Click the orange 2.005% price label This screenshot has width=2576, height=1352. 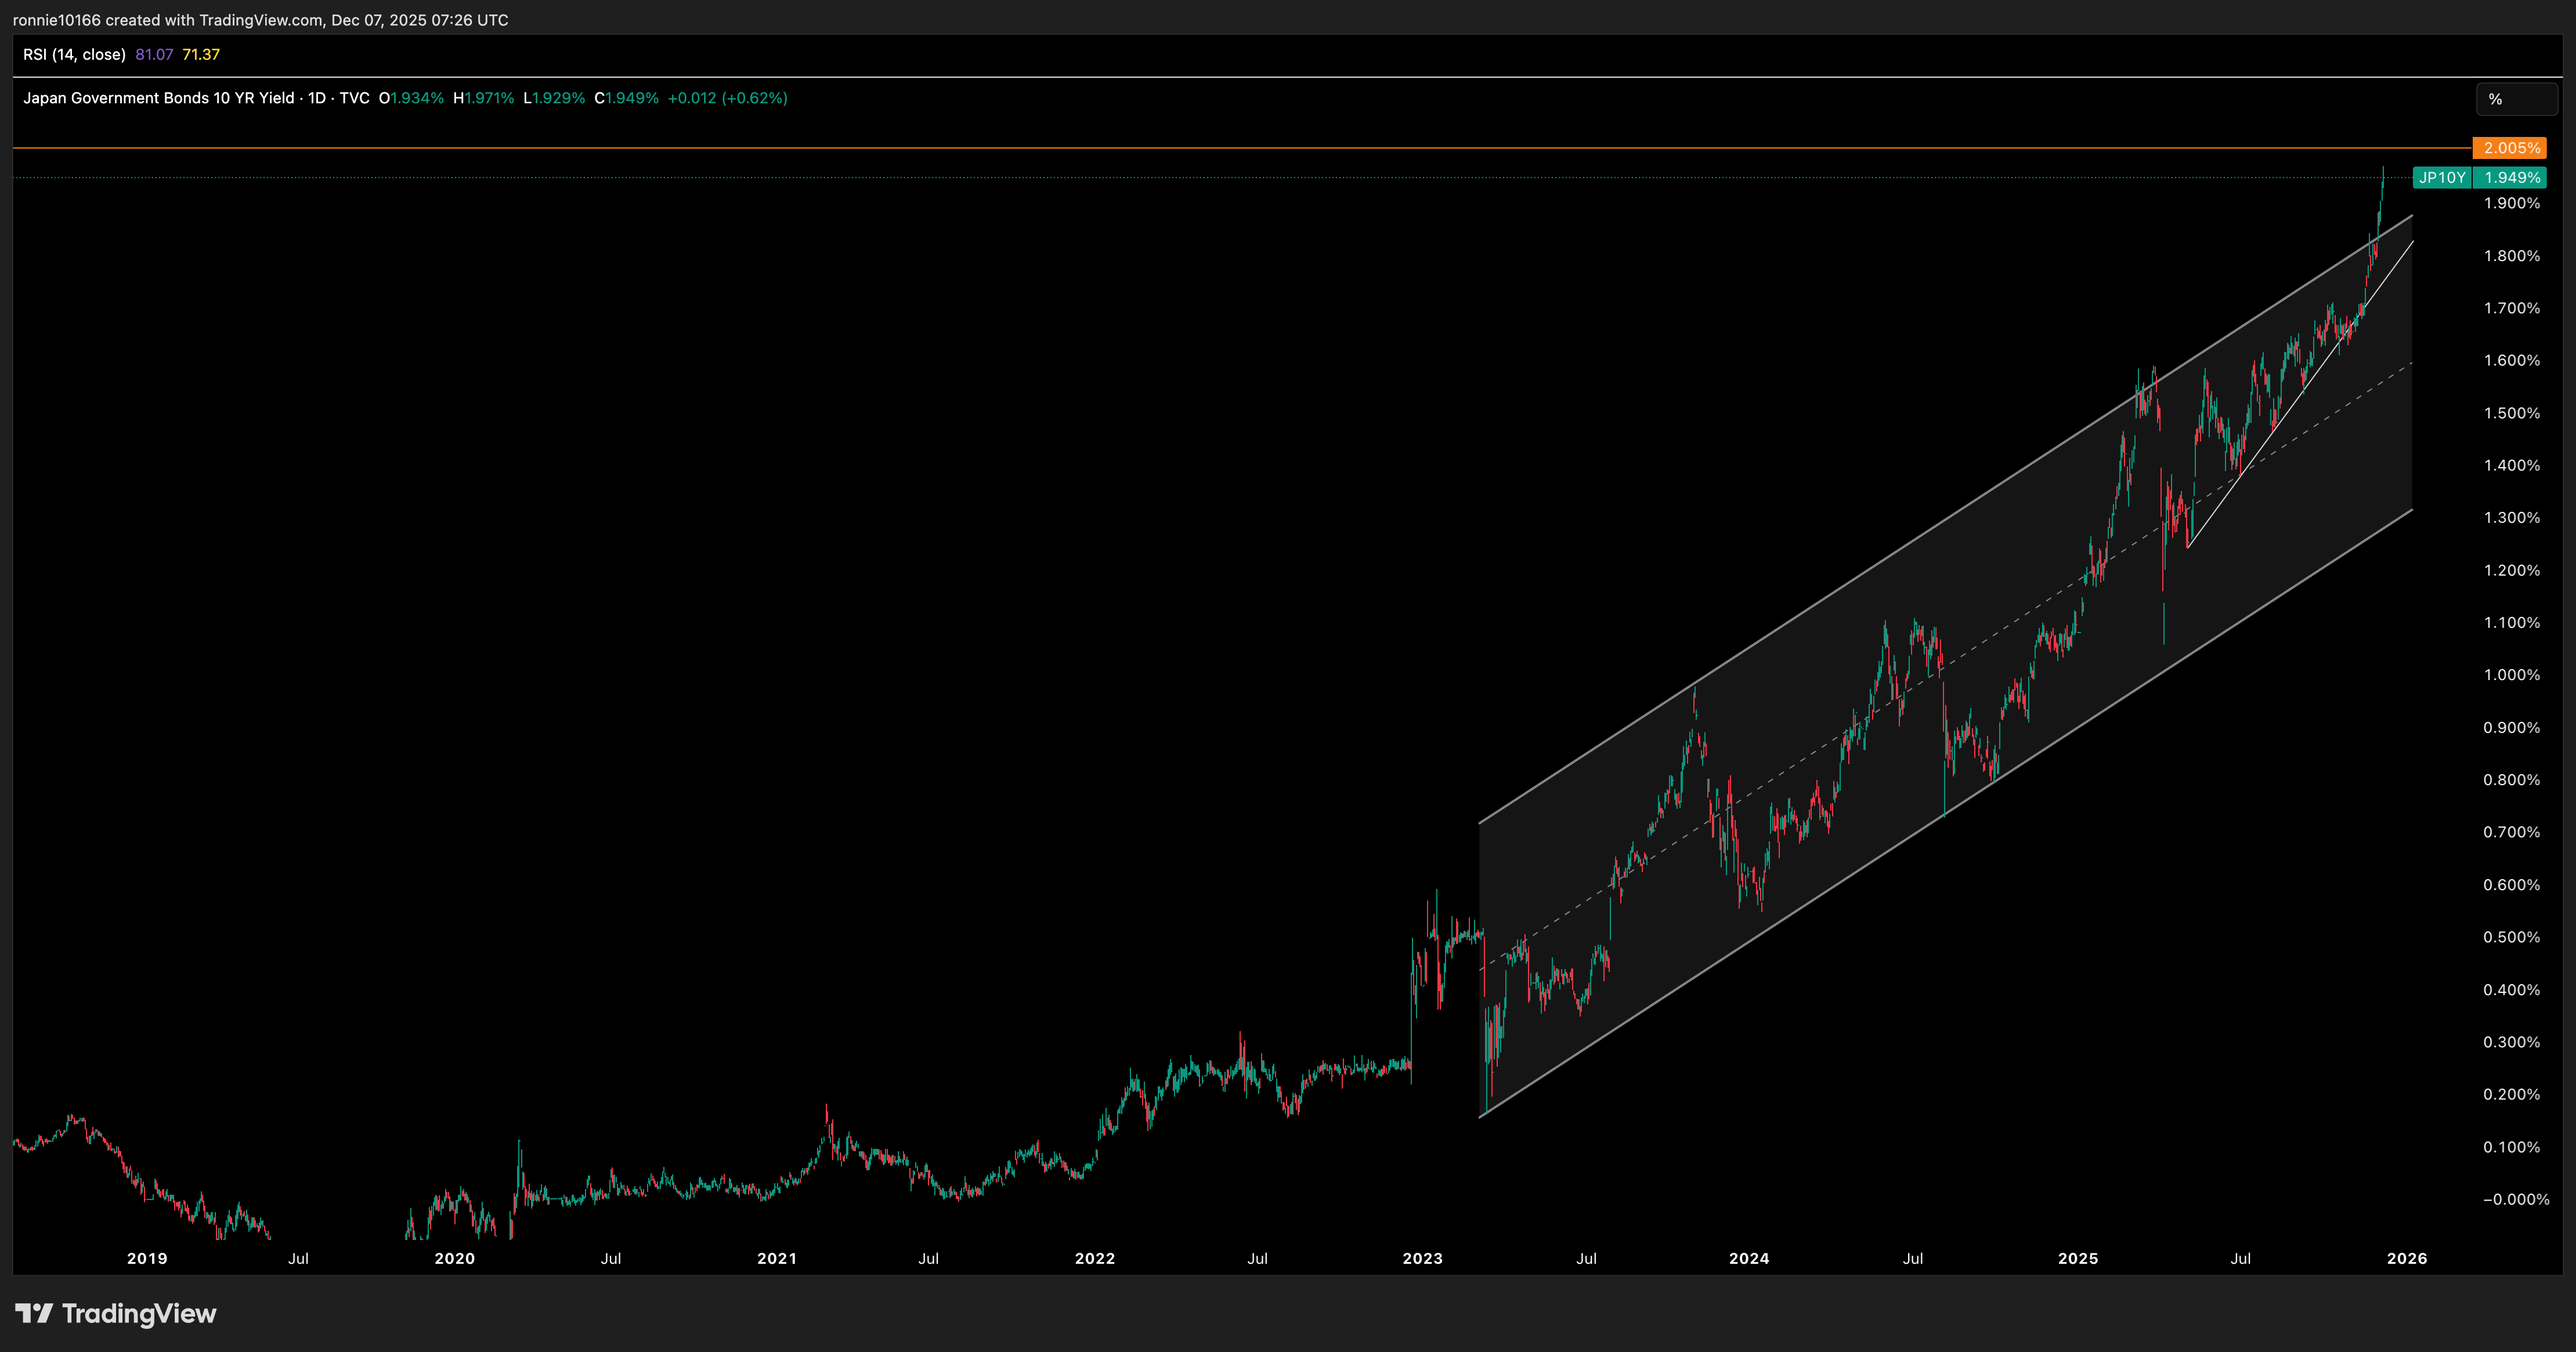pos(2509,148)
